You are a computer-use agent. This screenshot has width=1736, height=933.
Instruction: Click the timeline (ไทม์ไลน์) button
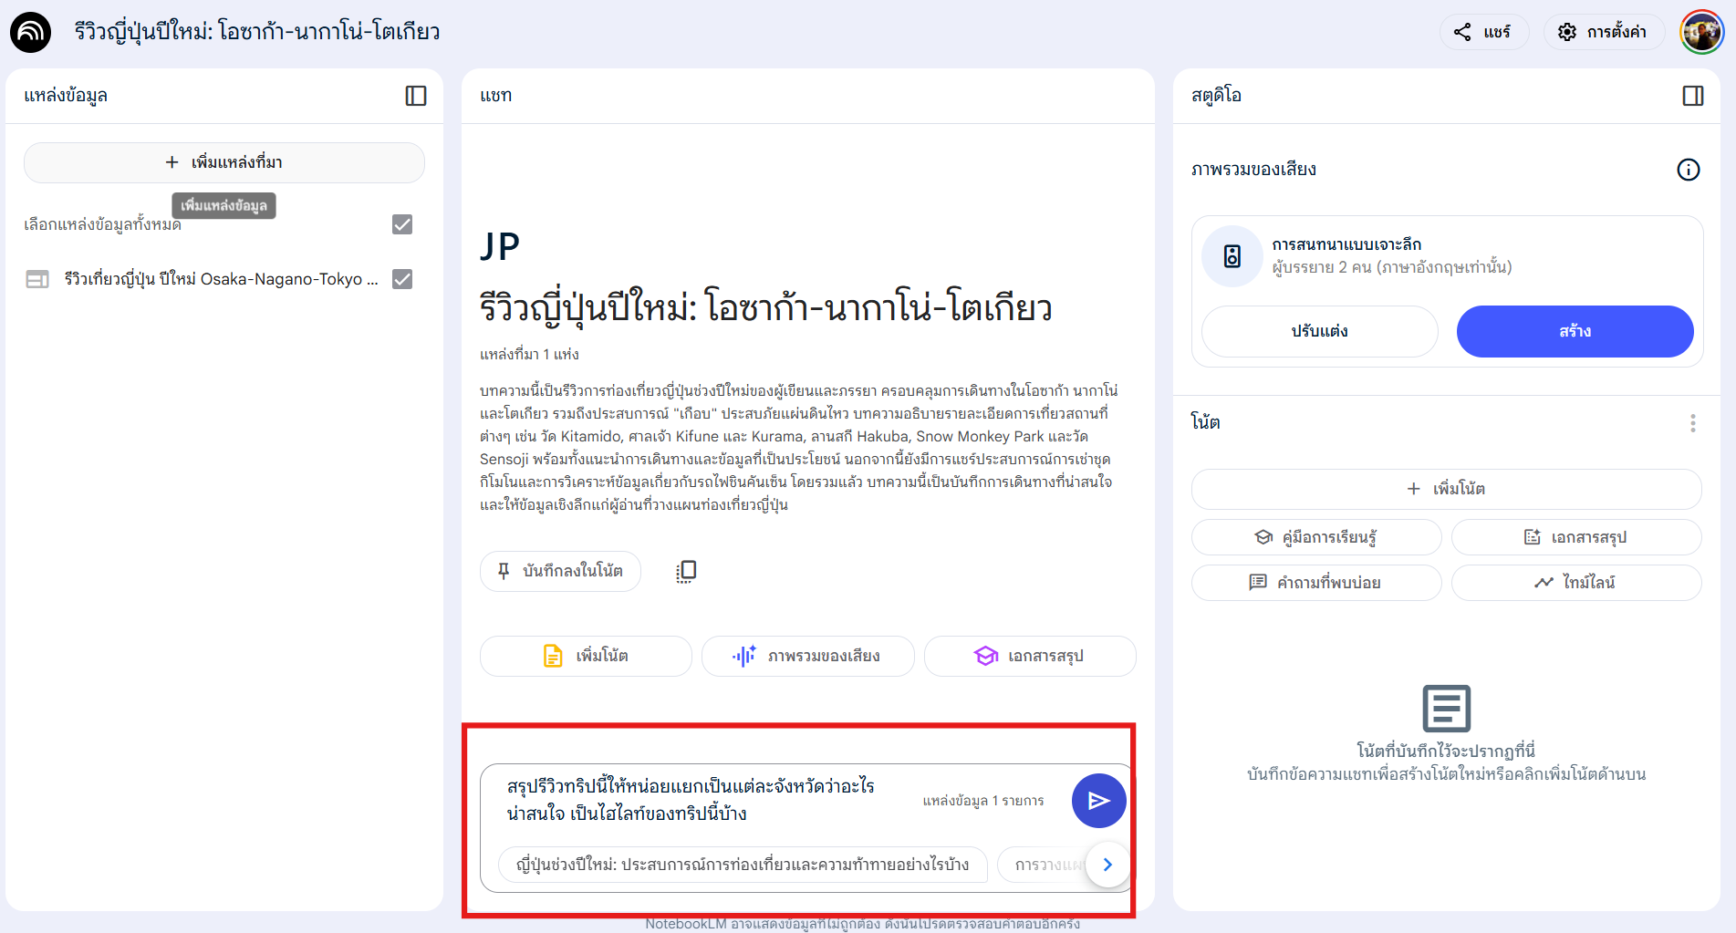(x=1575, y=582)
